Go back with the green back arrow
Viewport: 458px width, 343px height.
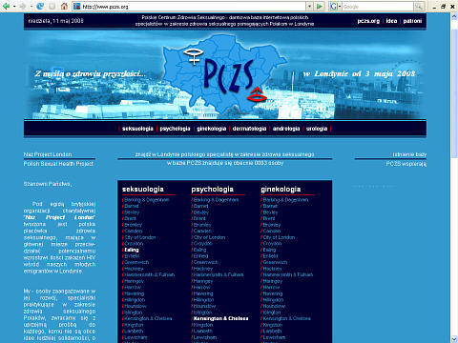(6, 6)
